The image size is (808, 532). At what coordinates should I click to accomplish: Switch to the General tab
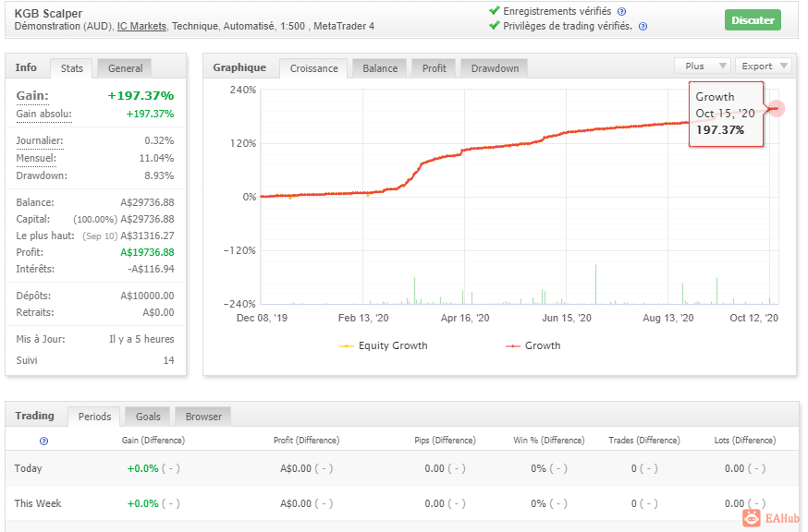(125, 68)
